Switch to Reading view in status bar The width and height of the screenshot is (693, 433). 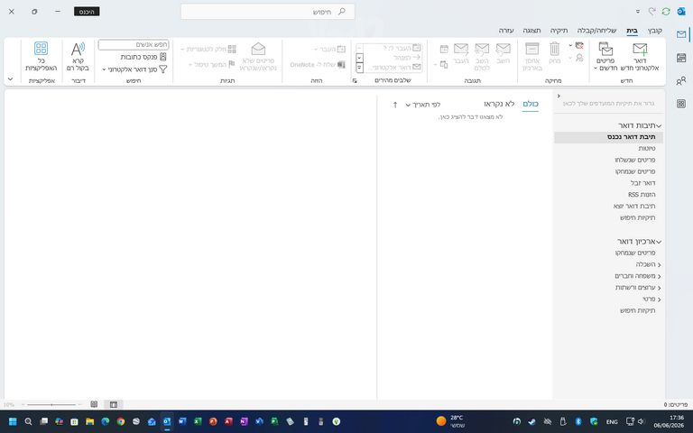[94, 404]
